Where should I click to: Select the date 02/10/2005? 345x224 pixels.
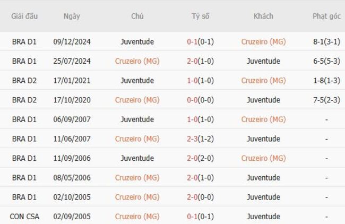click(x=72, y=197)
